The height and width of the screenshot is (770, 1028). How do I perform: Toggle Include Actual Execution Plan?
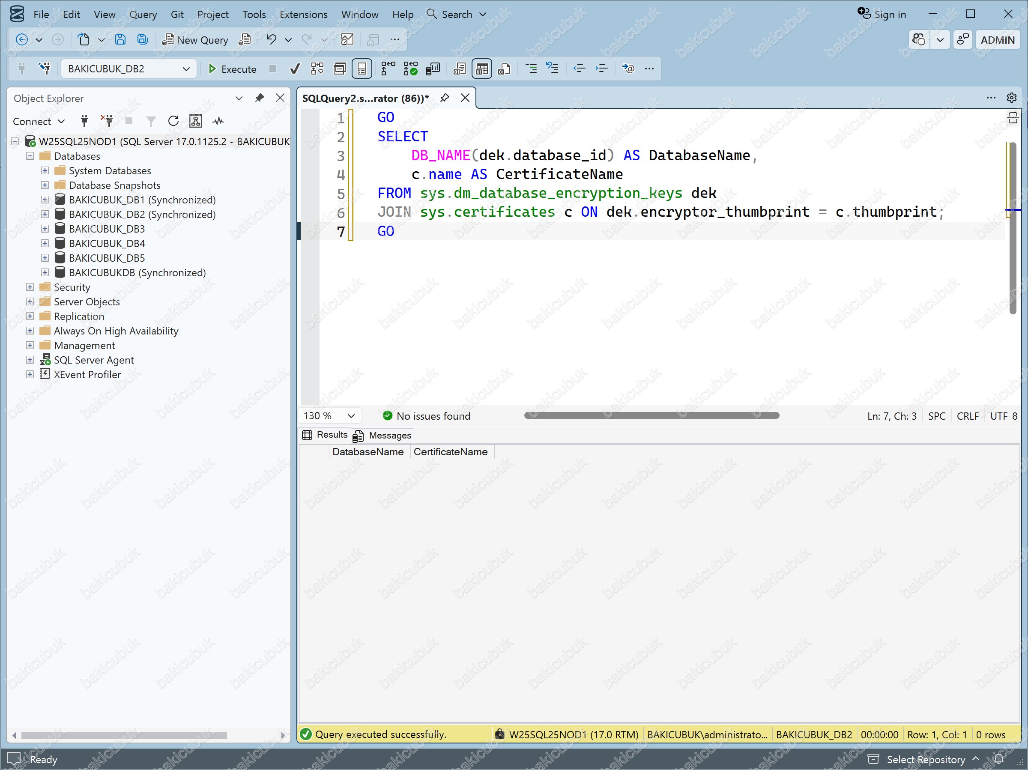[388, 69]
